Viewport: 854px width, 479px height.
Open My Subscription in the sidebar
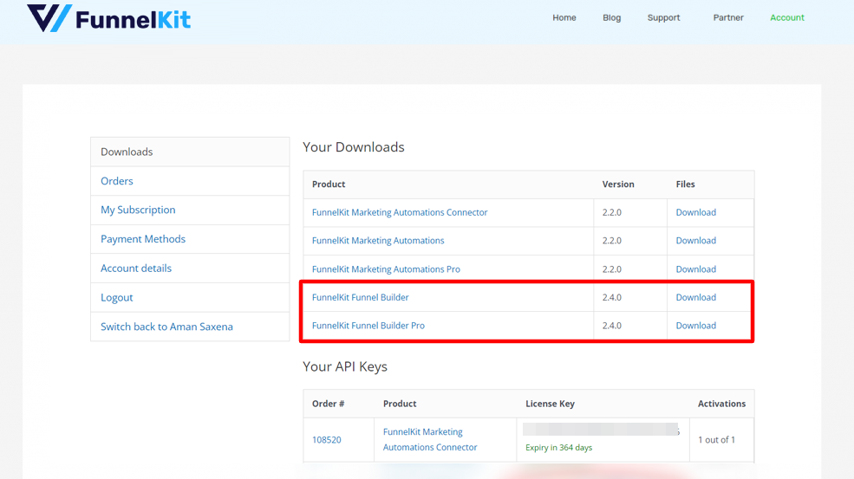190,210
